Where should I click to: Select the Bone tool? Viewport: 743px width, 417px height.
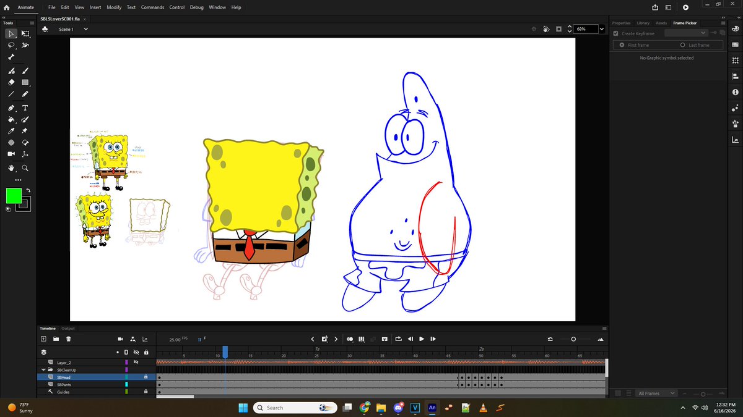11,57
